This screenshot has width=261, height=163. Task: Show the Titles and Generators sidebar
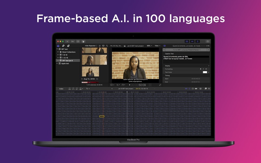coord(68,46)
